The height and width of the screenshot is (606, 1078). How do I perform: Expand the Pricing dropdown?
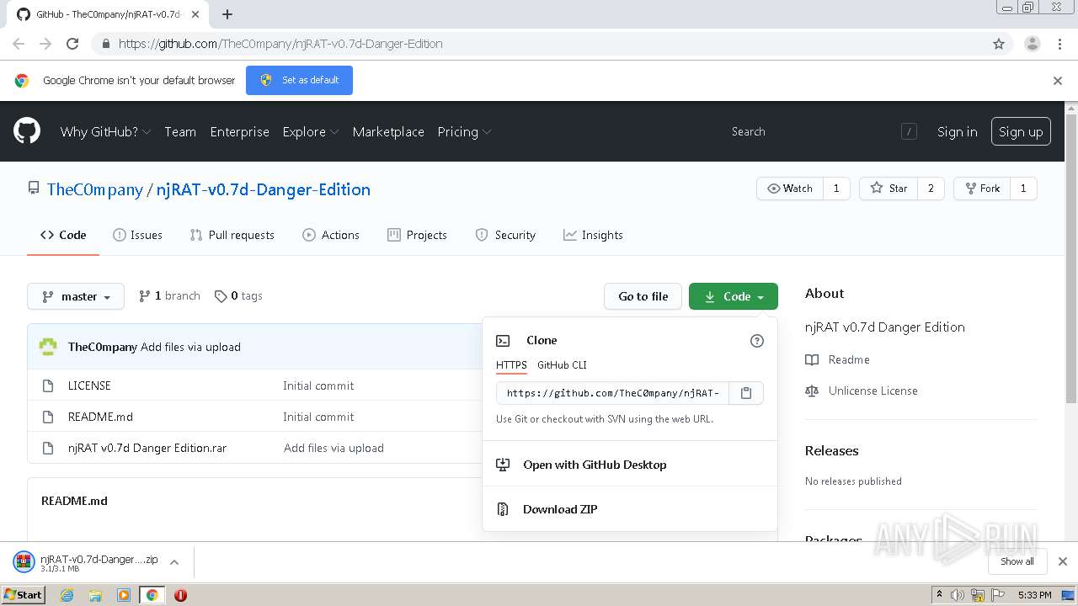coord(464,132)
